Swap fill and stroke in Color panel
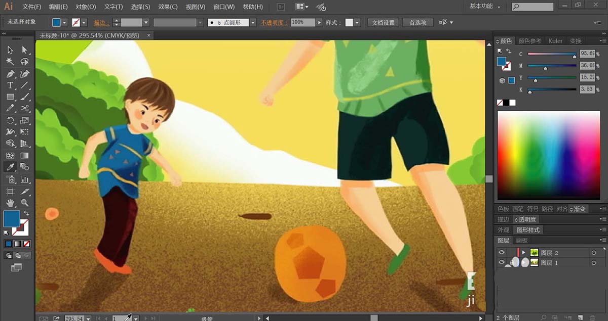The height and width of the screenshot is (321, 608). click(x=508, y=52)
